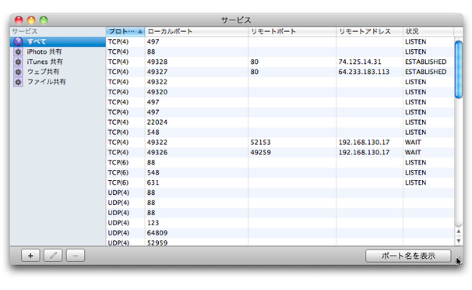The height and width of the screenshot is (290, 472).
Task: Click the globe icon beside すべて
Action: tap(18, 41)
